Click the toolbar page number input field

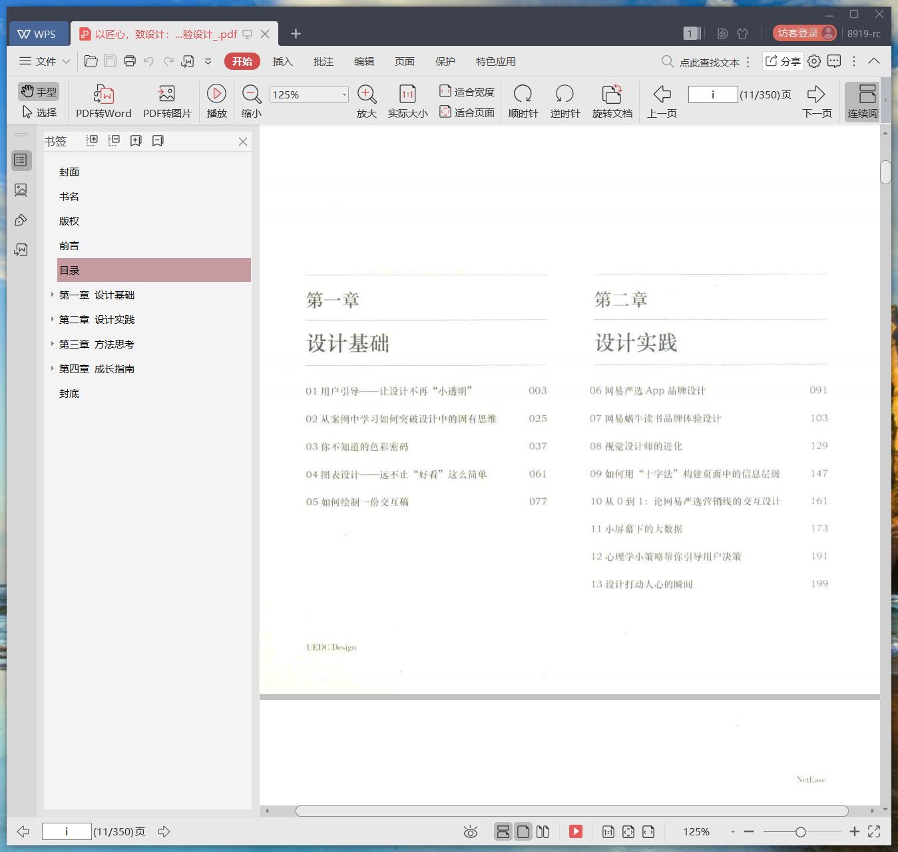coord(712,94)
